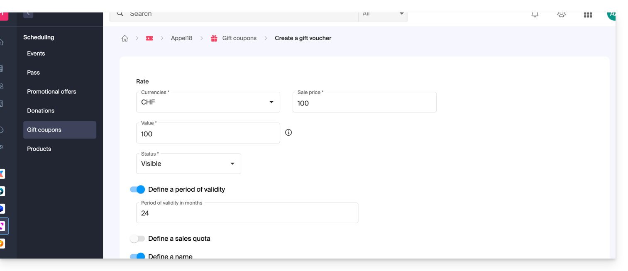Open the notifications bell
Viewport: 628px width, 271px height.
pyautogui.click(x=535, y=15)
